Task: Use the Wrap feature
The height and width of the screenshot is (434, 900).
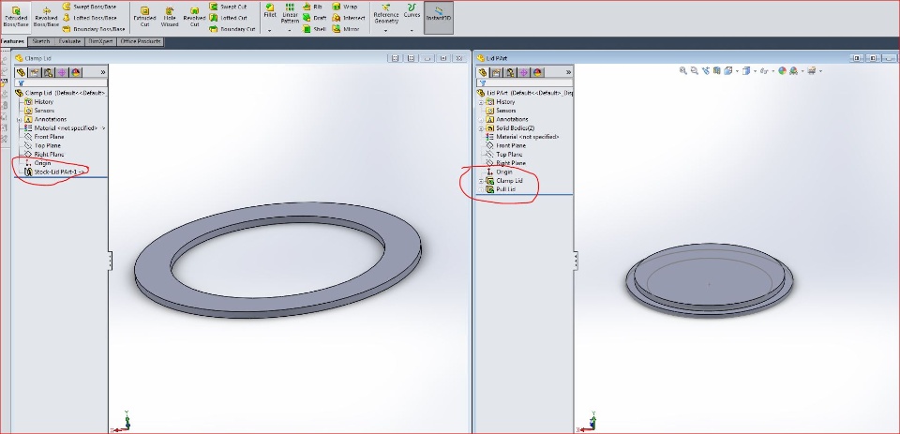Action: 344,7
